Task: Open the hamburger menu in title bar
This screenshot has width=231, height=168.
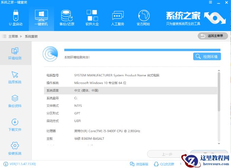Action: click(211, 2)
